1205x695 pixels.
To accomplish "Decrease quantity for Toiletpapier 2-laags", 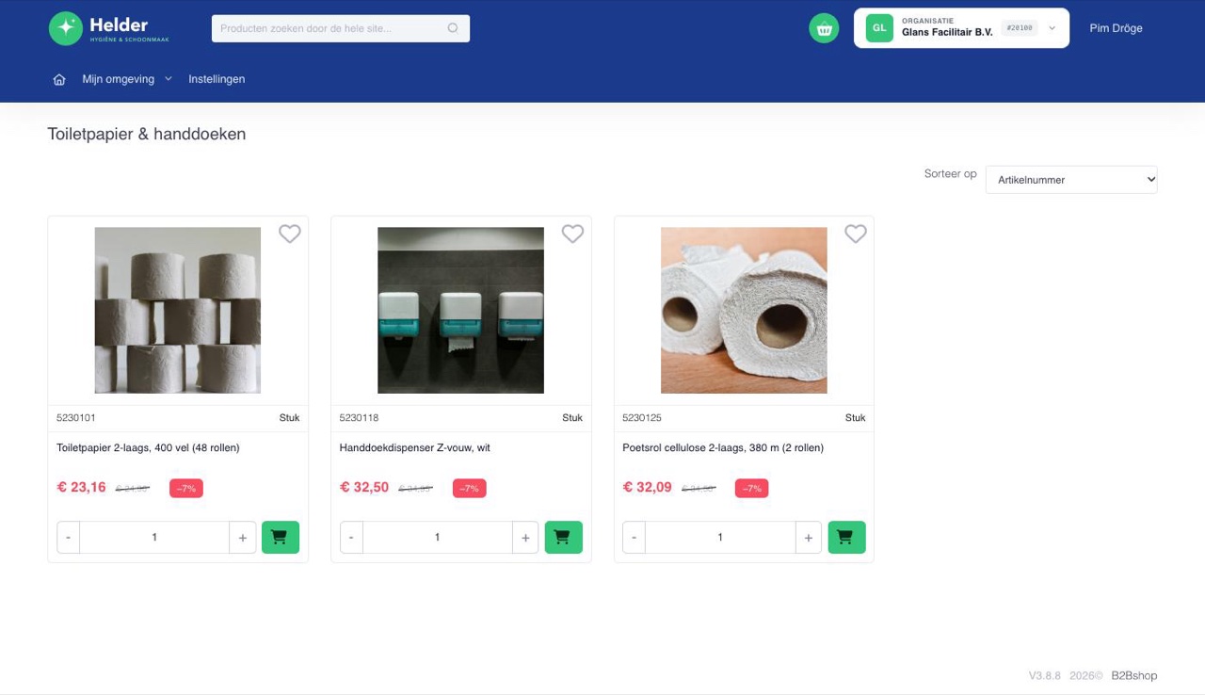I will point(68,537).
